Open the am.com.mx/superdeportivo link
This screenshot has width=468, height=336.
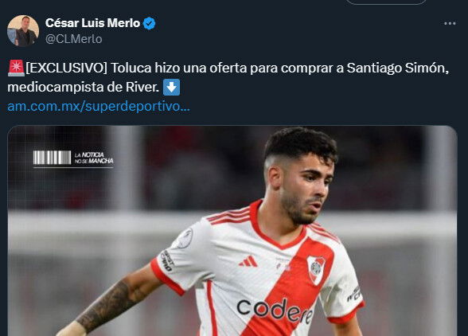pyautogui.click(x=99, y=107)
